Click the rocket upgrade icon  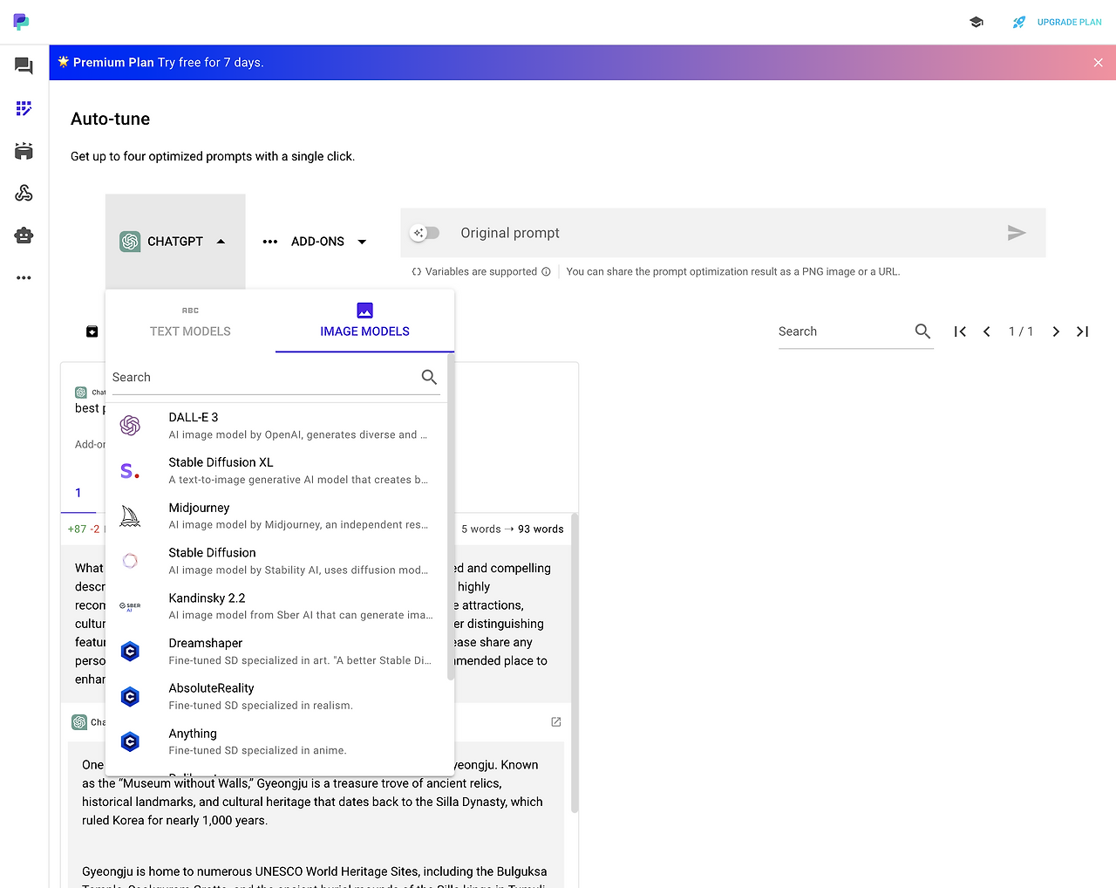[1018, 22]
